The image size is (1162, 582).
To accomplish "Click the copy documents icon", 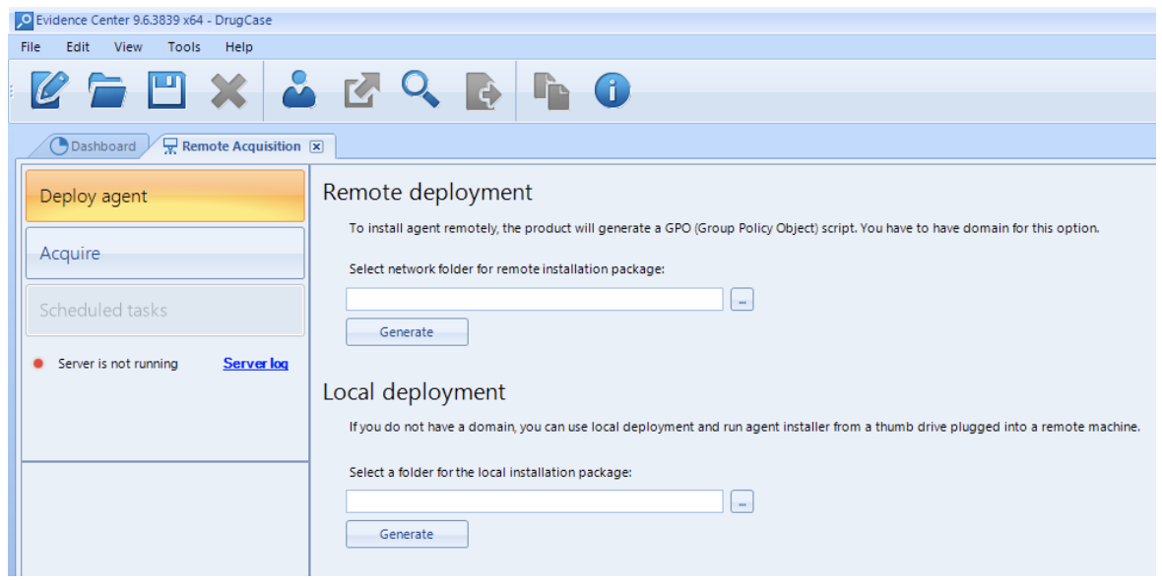I will pyautogui.click(x=552, y=91).
